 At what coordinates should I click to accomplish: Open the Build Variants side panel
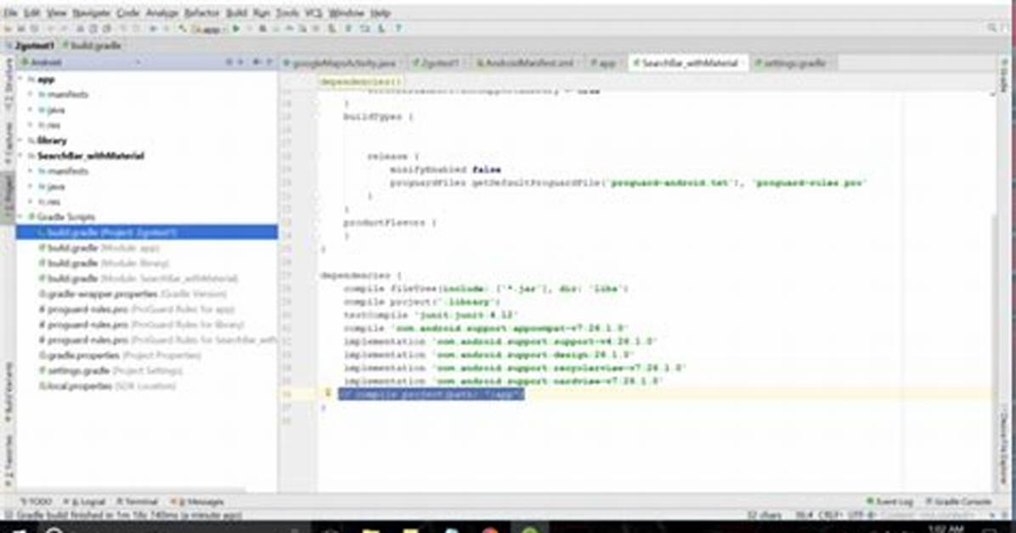[x=8, y=393]
